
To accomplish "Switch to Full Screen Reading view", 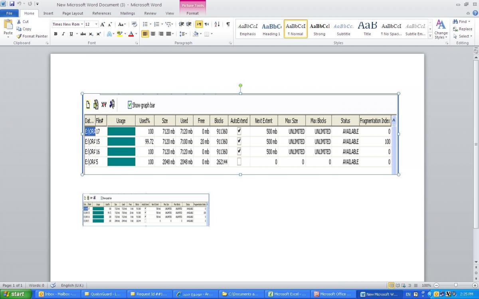I will (398, 285).
